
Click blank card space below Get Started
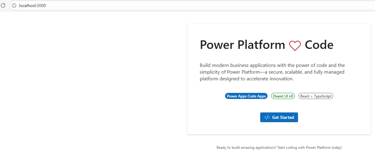(279, 128)
